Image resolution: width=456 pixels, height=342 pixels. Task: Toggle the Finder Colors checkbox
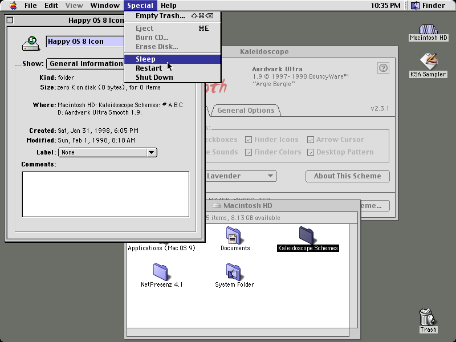[x=249, y=152]
